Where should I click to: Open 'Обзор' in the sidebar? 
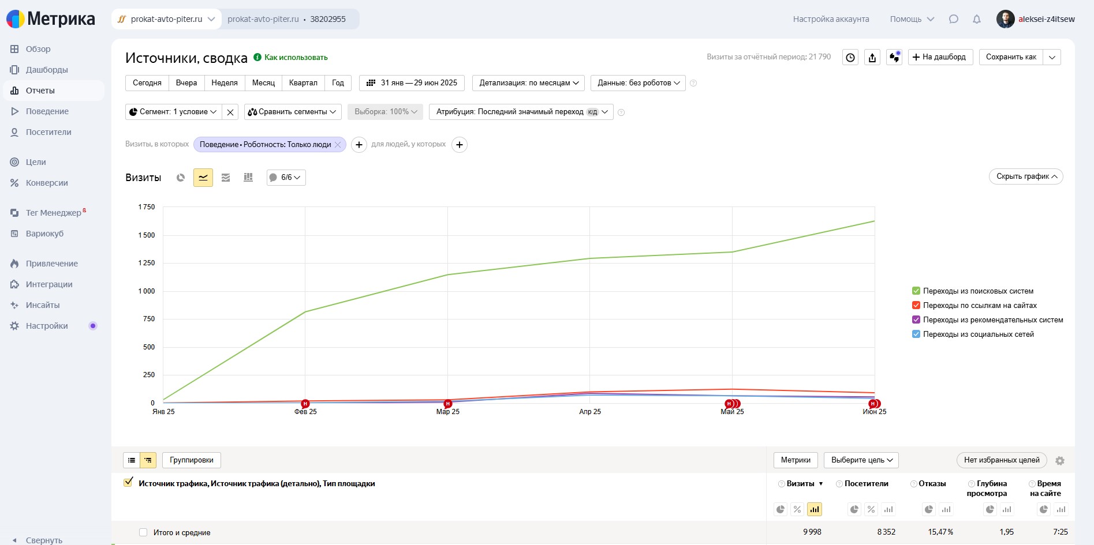pos(38,49)
